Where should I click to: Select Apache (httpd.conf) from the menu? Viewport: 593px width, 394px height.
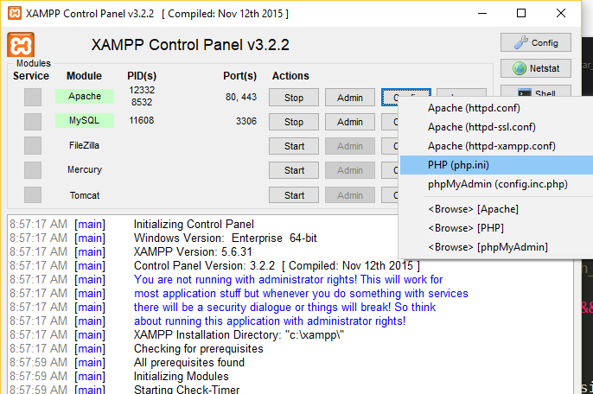[496, 108]
